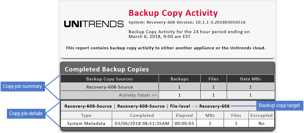Click the Type column header in details
The width and height of the screenshot is (304, 133).
[x=86, y=115]
